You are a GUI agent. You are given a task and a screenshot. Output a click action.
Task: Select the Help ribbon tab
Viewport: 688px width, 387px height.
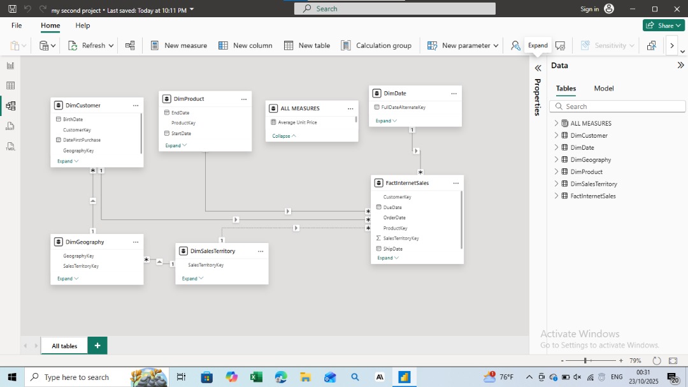82,26
